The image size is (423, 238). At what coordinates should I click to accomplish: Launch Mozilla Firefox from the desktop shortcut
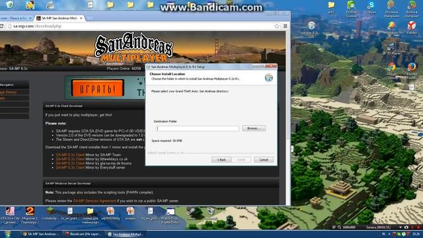pyautogui.click(x=412, y=71)
